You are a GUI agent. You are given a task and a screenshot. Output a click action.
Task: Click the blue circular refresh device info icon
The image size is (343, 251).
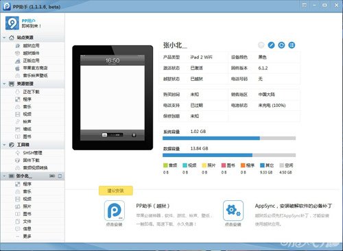tap(281, 45)
